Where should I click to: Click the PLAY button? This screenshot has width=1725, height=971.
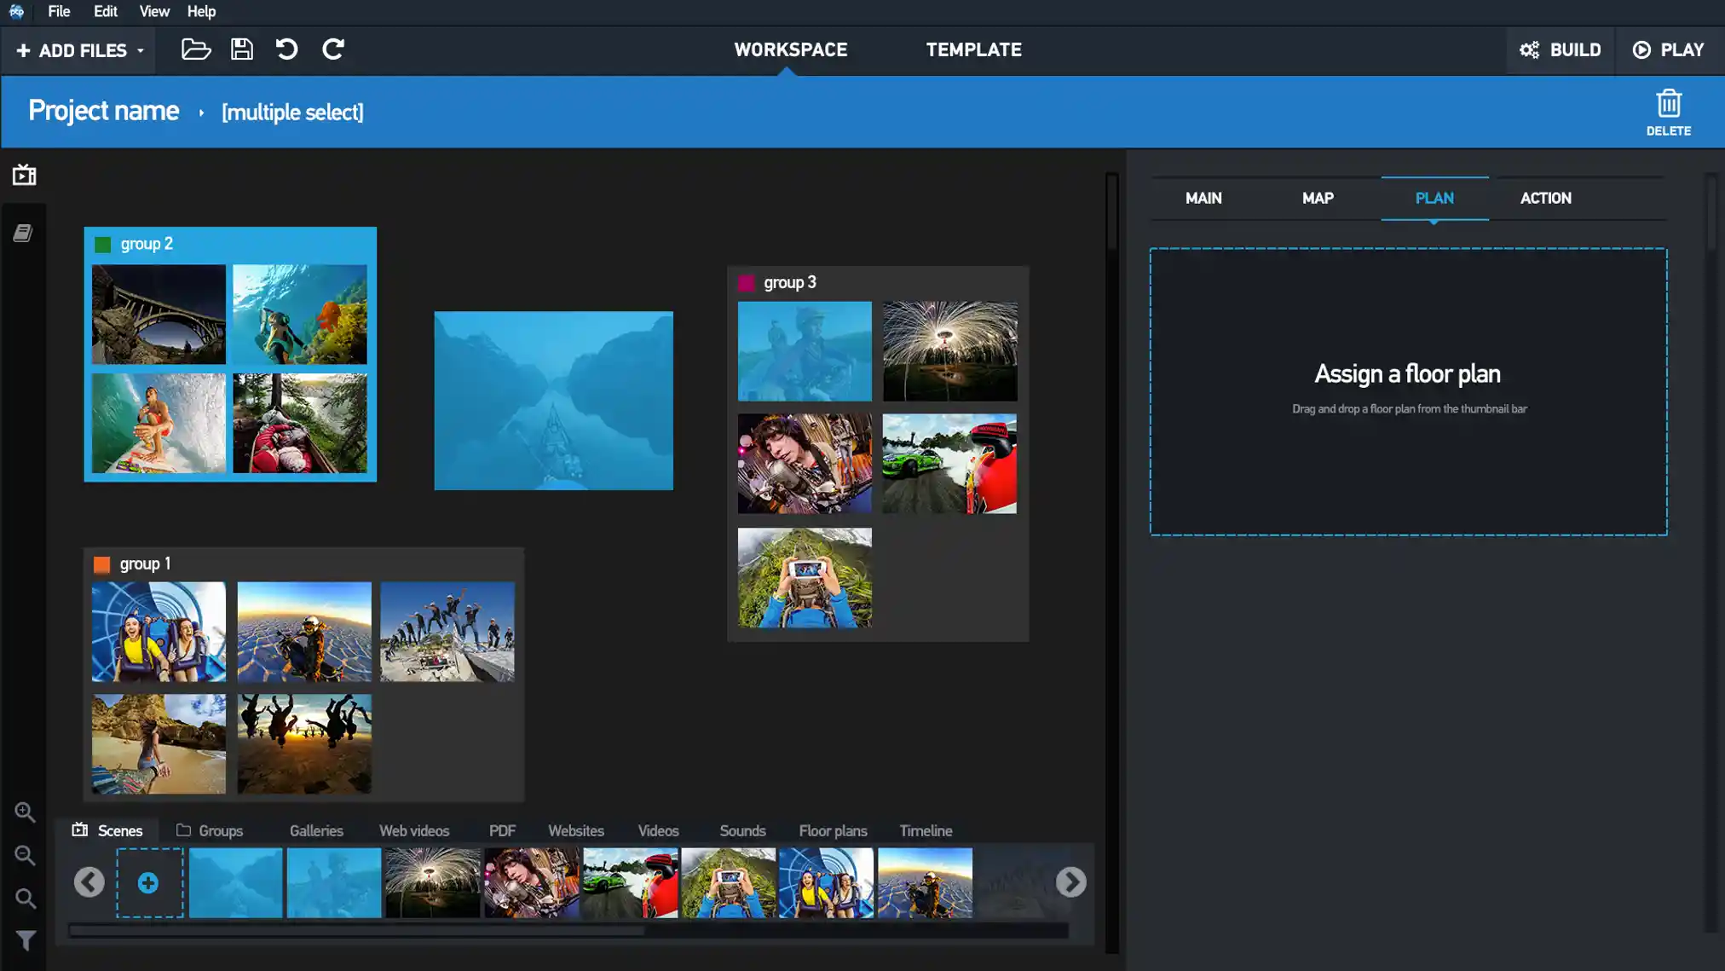(1669, 50)
